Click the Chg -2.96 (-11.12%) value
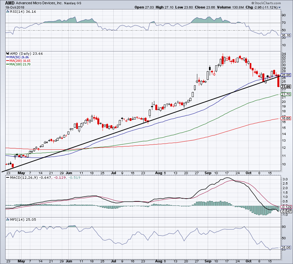The image size is (293, 264). coord(262,7)
